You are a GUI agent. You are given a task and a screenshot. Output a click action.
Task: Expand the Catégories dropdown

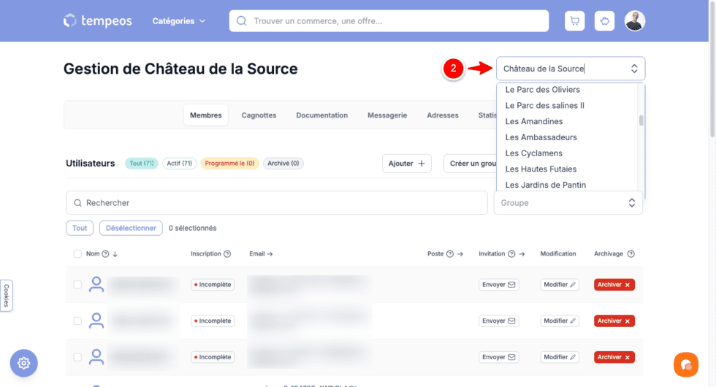tap(178, 21)
